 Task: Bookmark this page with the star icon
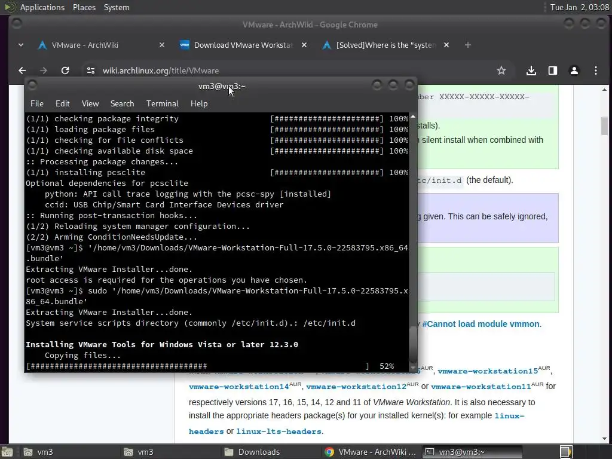coord(501,71)
